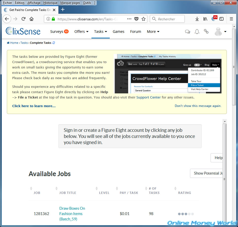Open the Marque-pages menu
Image resolution: width=238 pixels, height=227 pixels.
point(70,3)
